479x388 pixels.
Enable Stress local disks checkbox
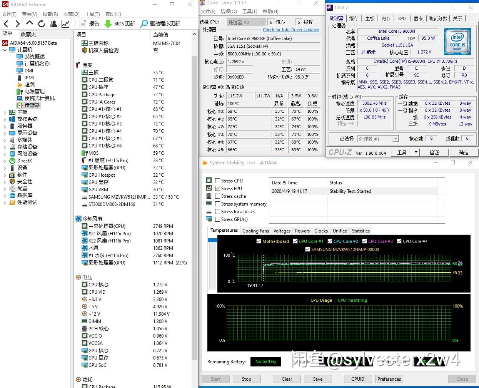(218, 212)
